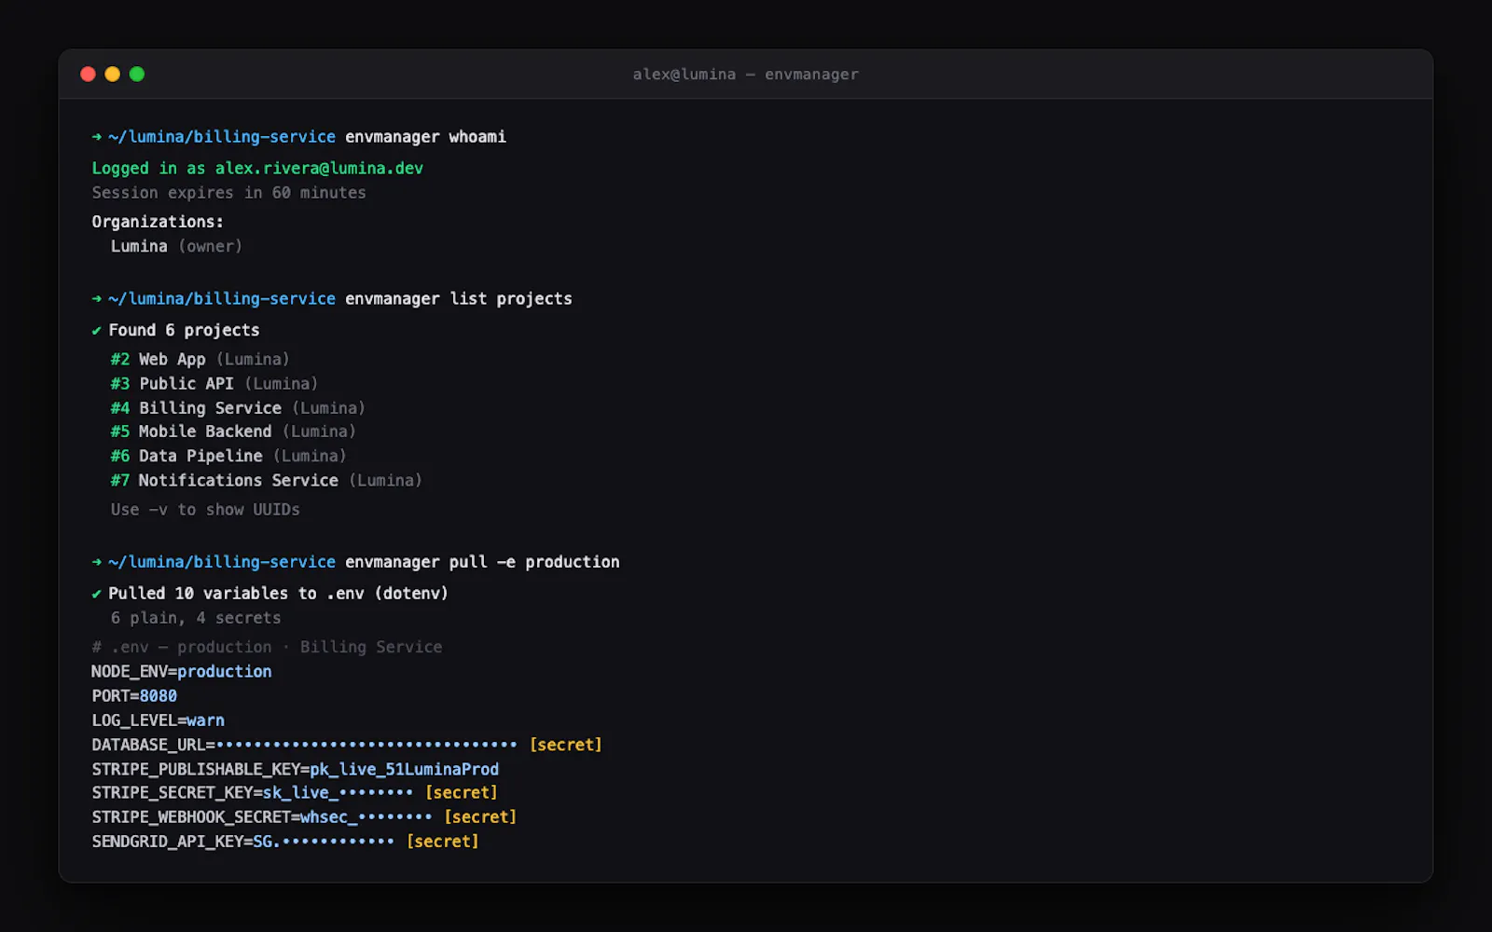
Task: Click the prompt arrow on the whoami line
Action: [x=97, y=137]
